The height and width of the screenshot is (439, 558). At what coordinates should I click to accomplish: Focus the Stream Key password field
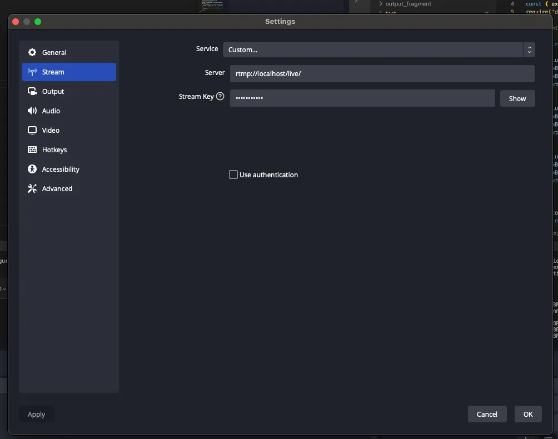[x=362, y=98]
